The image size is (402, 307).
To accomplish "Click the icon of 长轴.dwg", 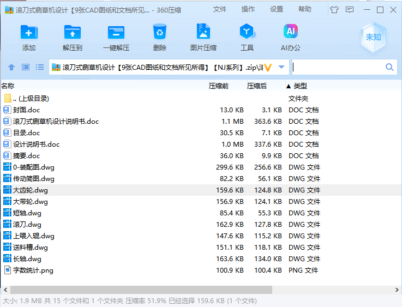I will click(x=7, y=259).
